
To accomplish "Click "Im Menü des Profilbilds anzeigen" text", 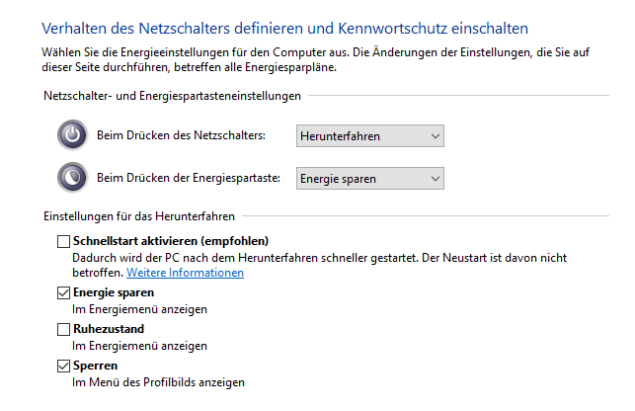I will [158, 381].
